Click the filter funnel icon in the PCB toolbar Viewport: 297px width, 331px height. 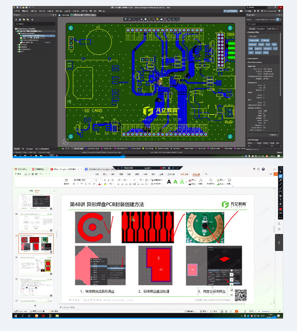(x=126, y=19)
